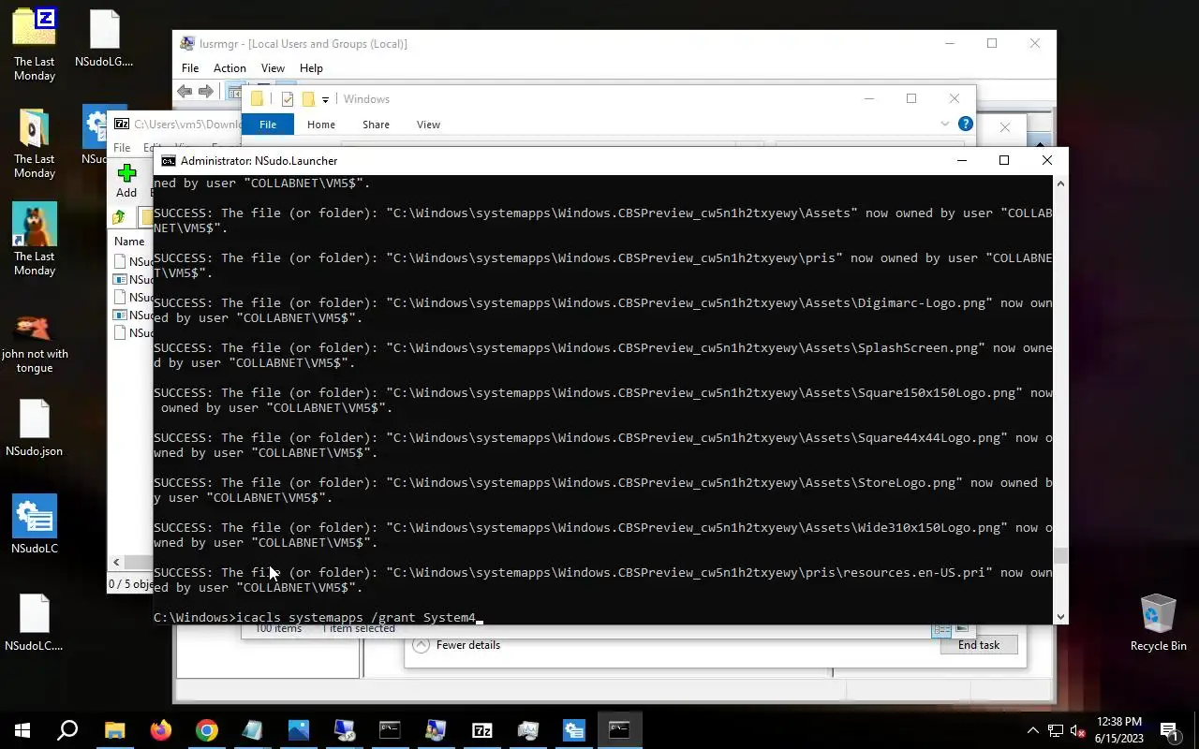
Task: Switch to Share ribbon tab in Explorer
Action: pyautogui.click(x=376, y=124)
